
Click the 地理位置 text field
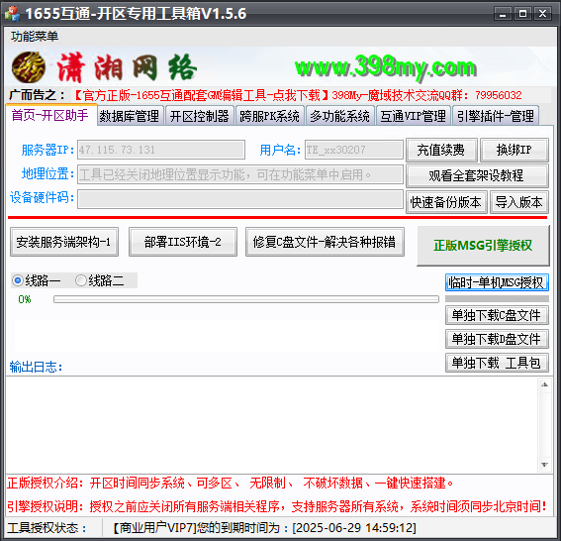pyautogui.click(x=240, y=174)
